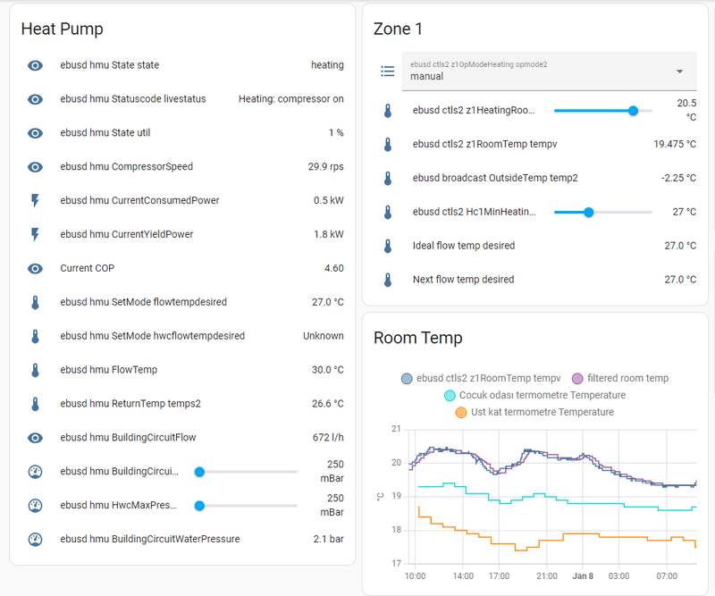Click the z1HeatingRoom temperature slider

point(602,111)
